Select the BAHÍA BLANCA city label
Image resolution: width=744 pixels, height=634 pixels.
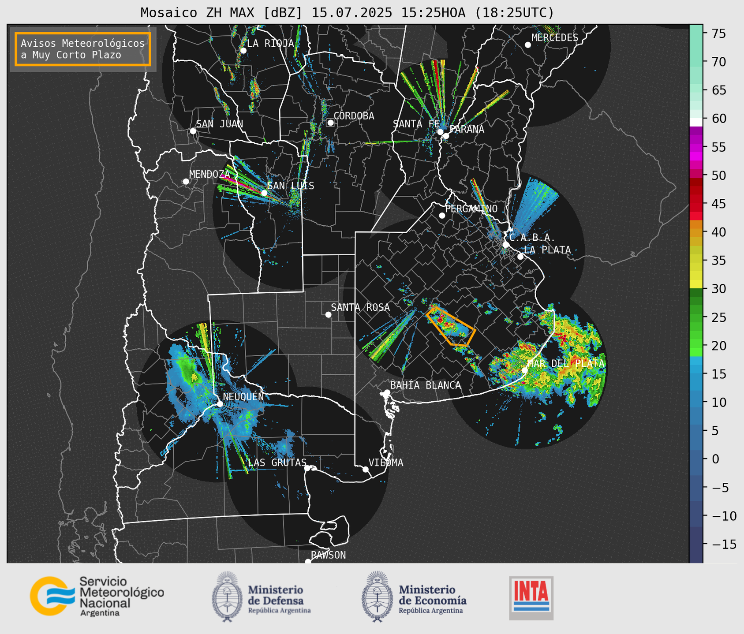tap(426, 385)
